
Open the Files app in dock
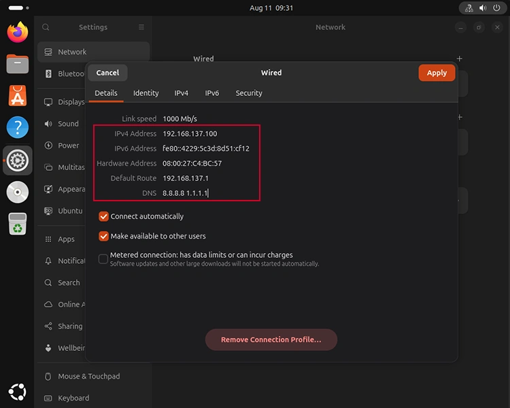coord(18,64)
